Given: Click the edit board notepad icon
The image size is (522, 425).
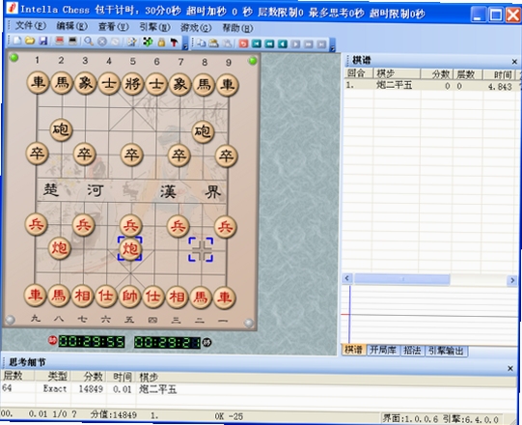Looking at the screenshot, I should [x=132, y=42].
